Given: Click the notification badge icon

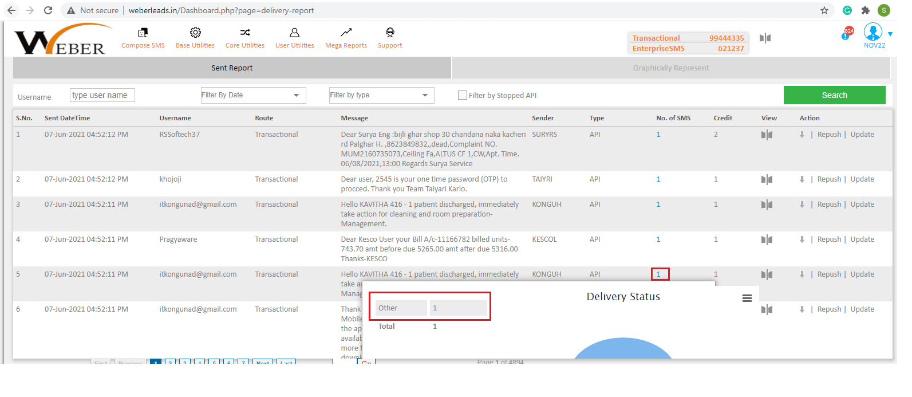Looking at the screenshot, I should 847,33.
